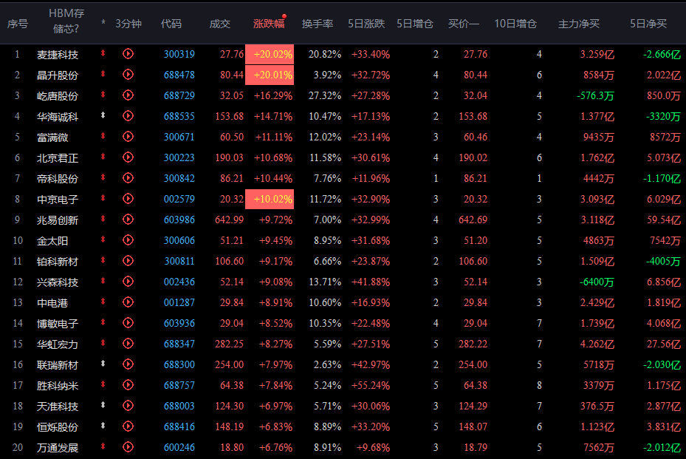Select stock name 麦捷科技
686x459 pixels.
58,55
